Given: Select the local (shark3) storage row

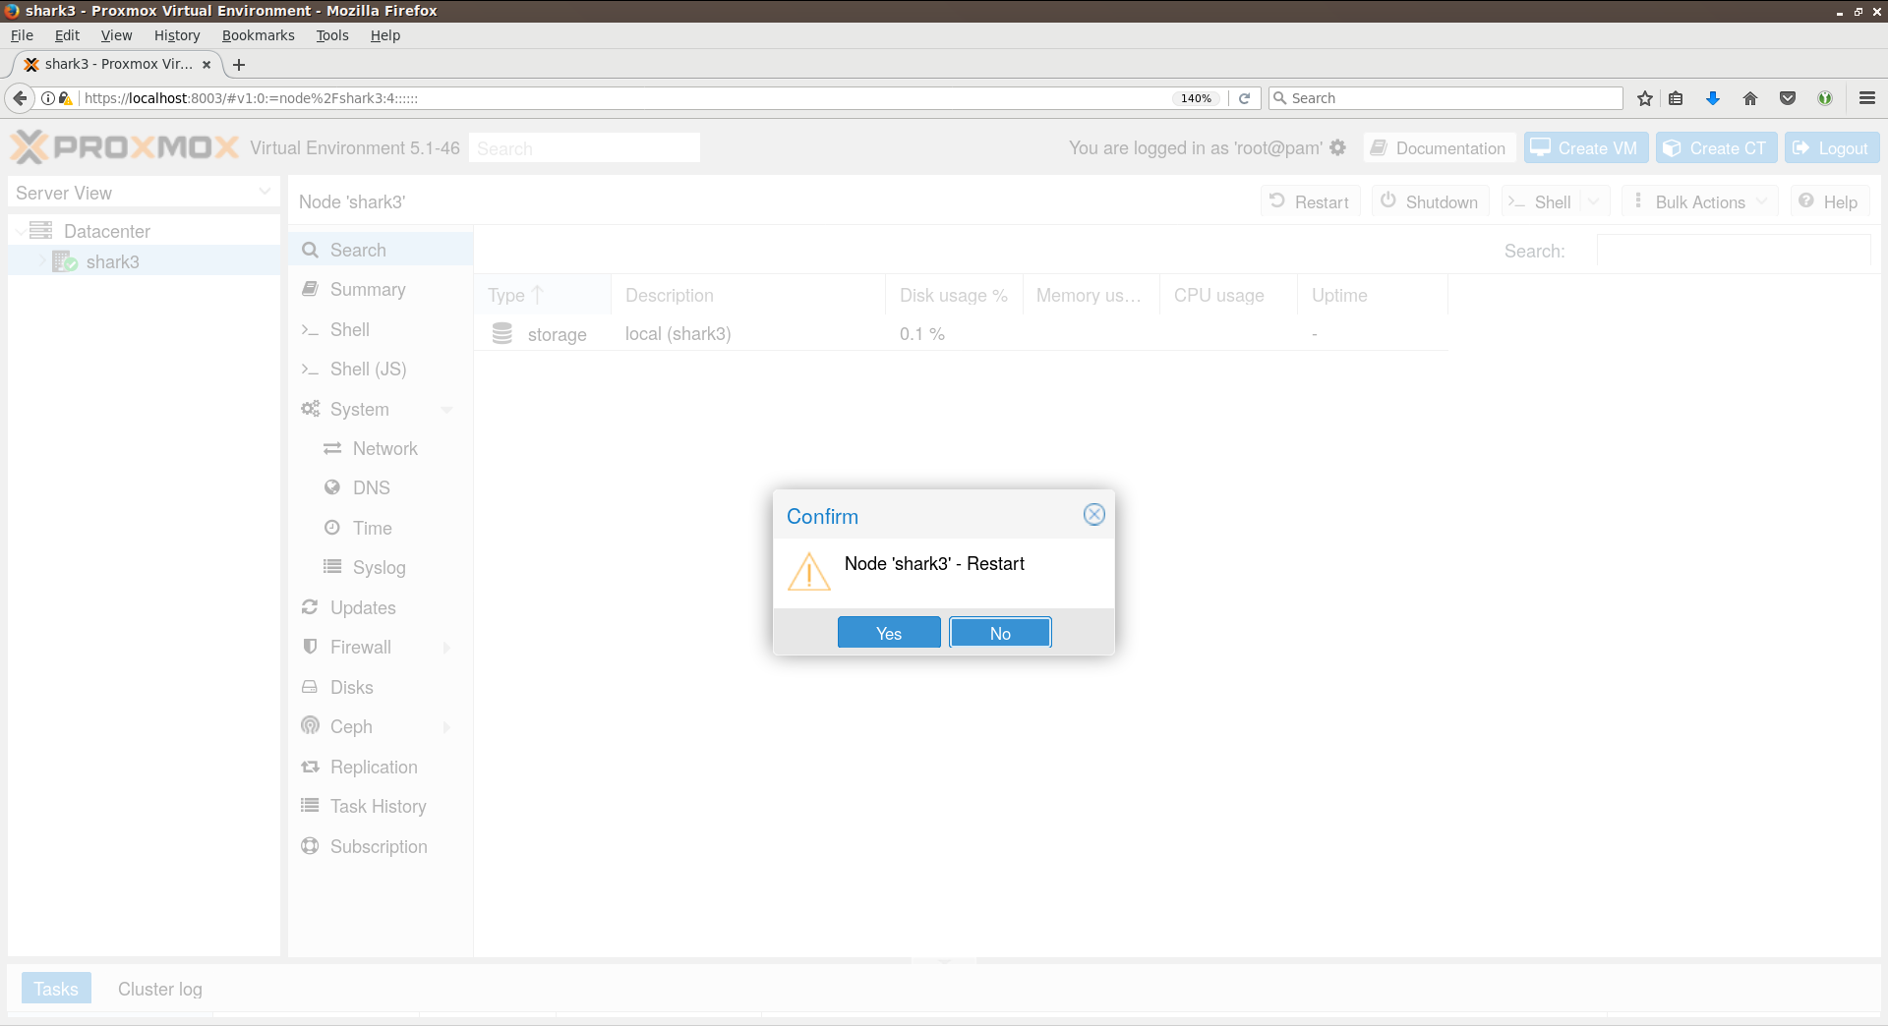Looking at the screenshot, I should (961, 334).
